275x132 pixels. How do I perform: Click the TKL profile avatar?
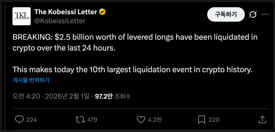[x=22, y=16]
